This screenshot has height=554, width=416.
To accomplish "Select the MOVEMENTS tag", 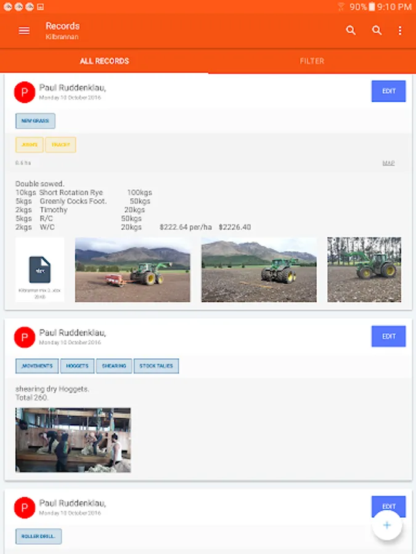I will pos(37,366).
